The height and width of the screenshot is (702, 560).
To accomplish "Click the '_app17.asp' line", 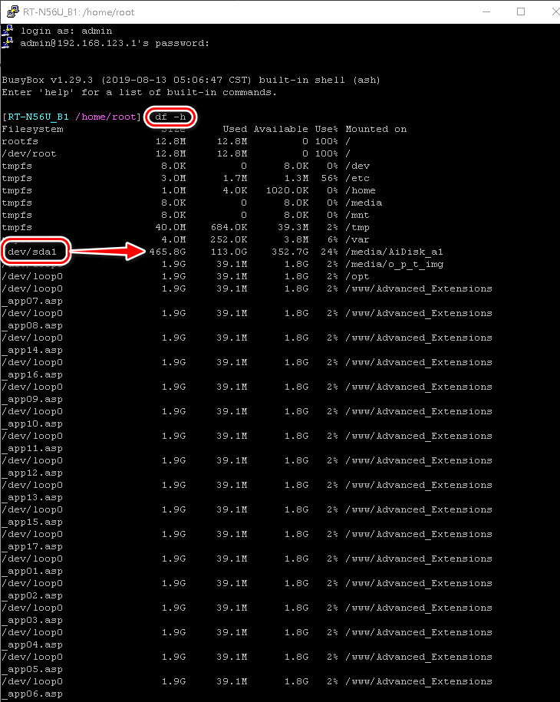I will click(x=32, y=547).
